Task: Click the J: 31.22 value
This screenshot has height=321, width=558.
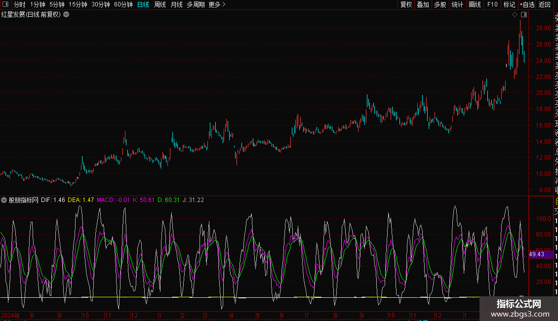Action: (x=193, y=200)
